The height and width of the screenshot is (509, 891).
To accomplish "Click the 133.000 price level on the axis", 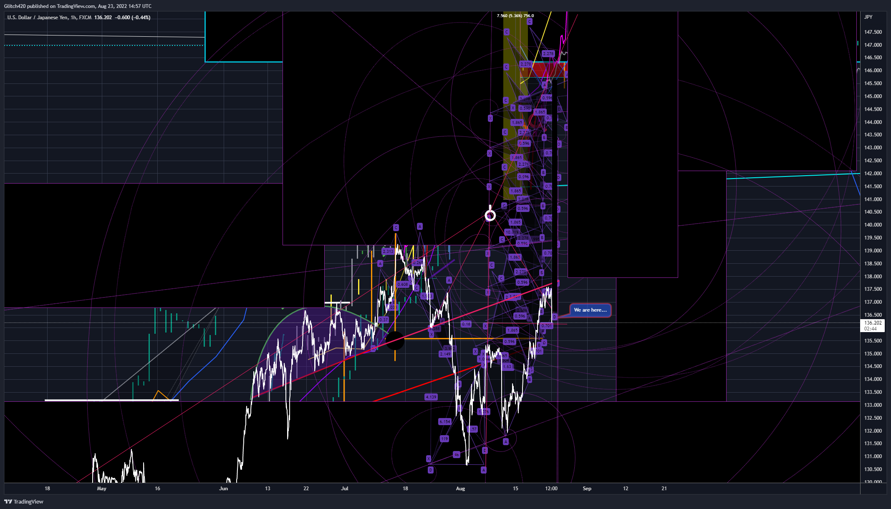I will click(x=873, y=405).
